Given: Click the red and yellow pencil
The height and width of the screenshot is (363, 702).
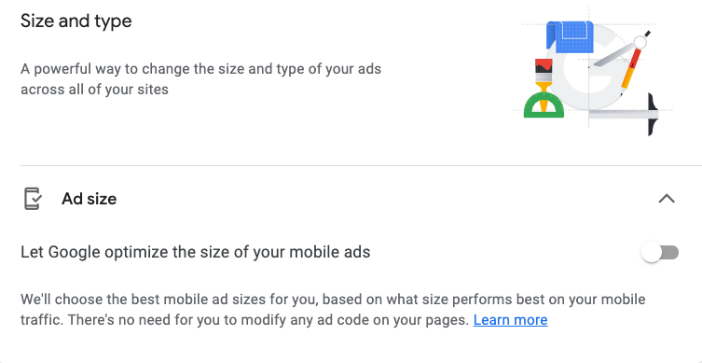Looking at the screenshot, I should tap(629, 69).
